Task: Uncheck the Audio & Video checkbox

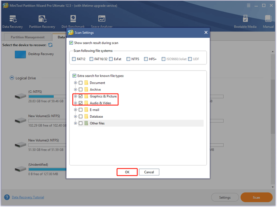Action: [81, 103]
